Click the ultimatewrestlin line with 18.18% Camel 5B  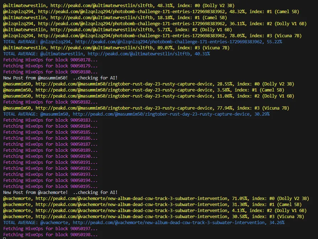click(115, 18)
